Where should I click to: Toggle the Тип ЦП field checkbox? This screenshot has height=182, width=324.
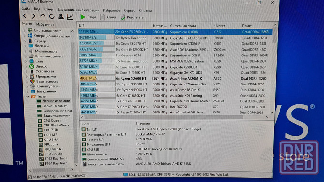pos(84,129)
